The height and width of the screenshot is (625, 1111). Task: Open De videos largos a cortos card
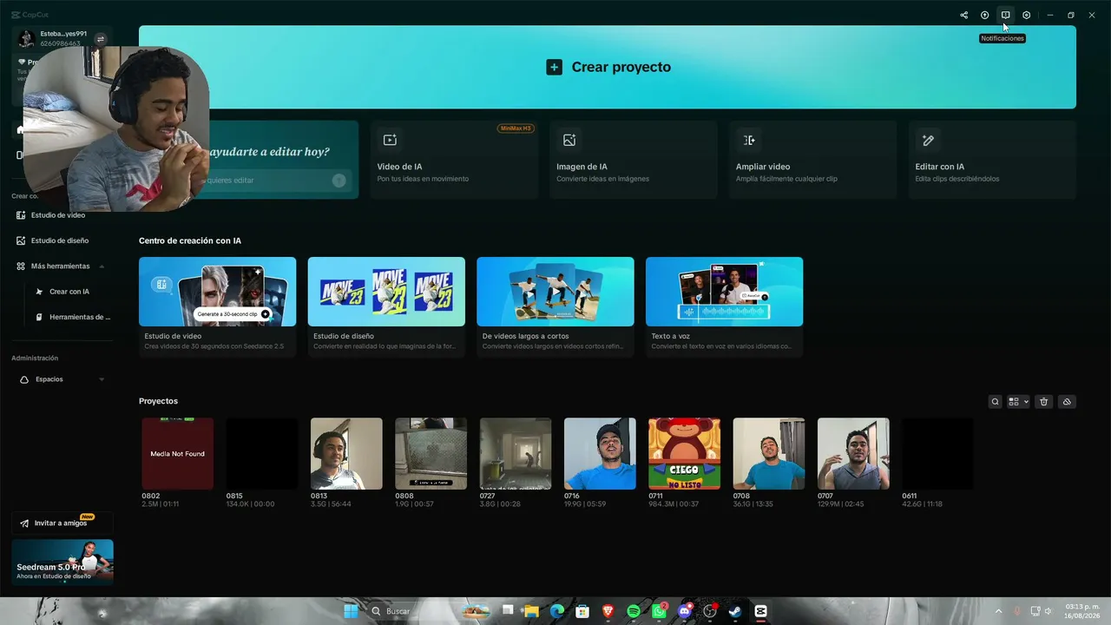pyautogui.click(x=555, y=306)
